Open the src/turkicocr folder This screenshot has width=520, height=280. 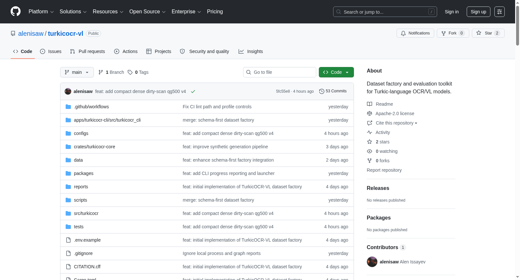86,213
